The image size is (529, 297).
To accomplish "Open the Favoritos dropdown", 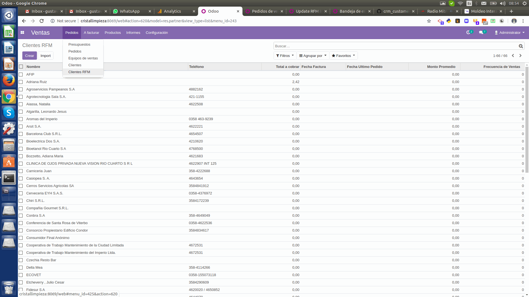I will pos(343,56).
